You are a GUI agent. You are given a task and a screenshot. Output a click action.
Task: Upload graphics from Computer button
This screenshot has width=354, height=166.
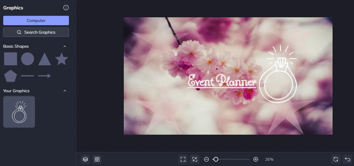[x=36, y=20]
